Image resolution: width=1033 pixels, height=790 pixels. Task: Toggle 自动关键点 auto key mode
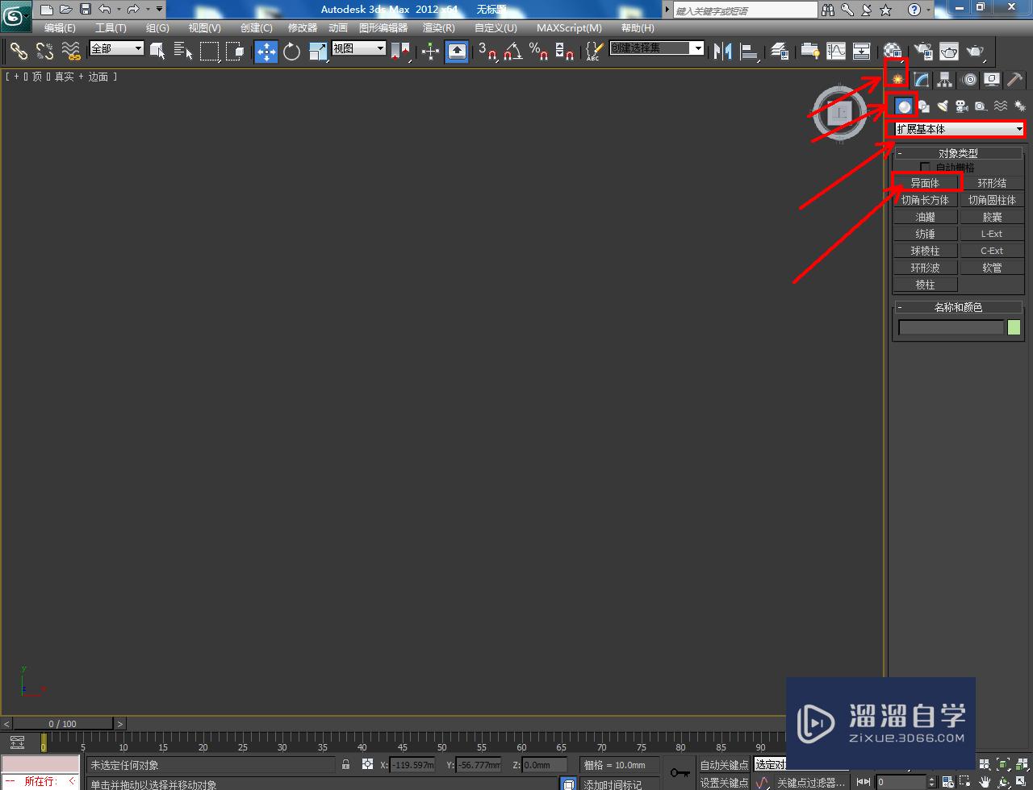pyautogui.click(x=724, y=765)
